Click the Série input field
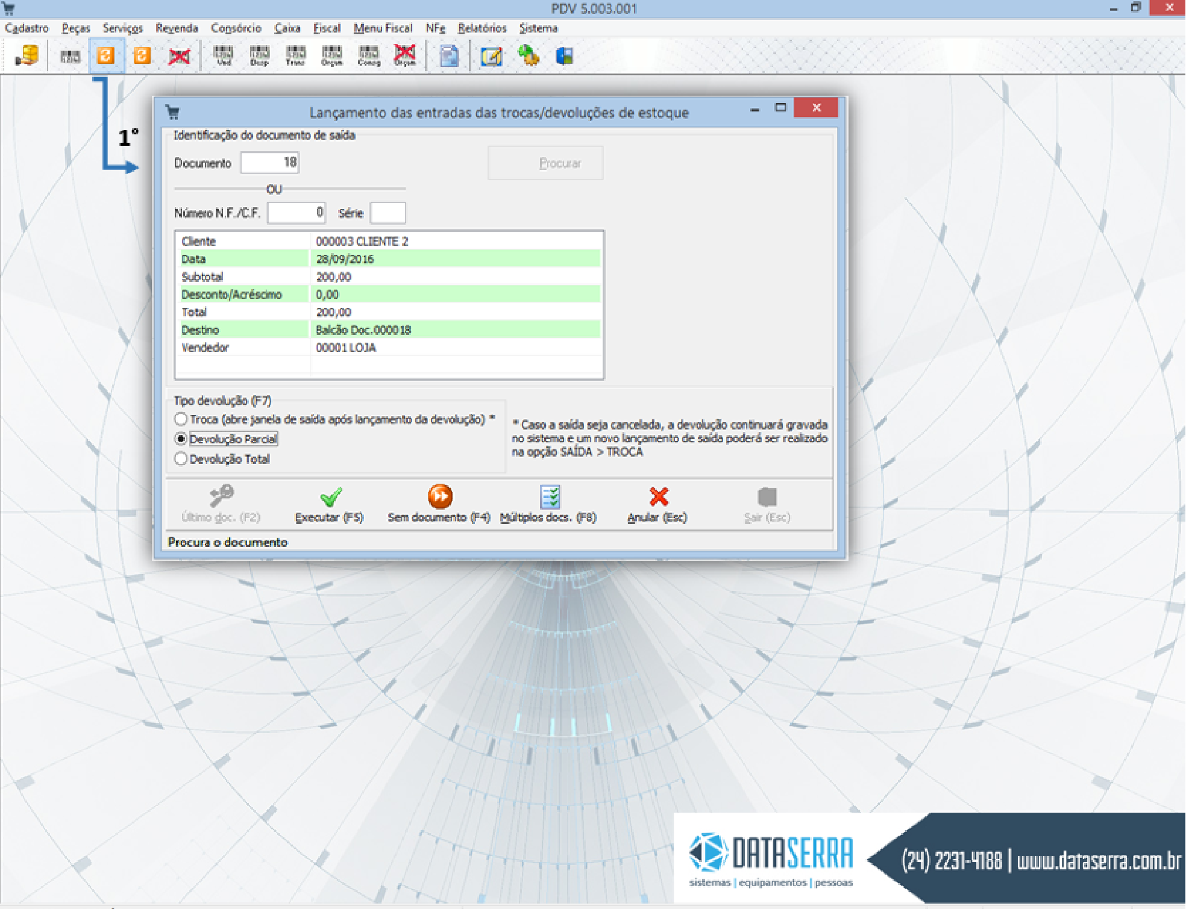1189x909 pixels. pyautogui.click(x=387, y=213)
